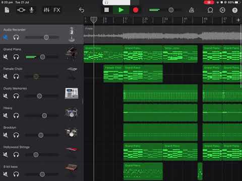The height and width of the screenshot is (181, 242).
Task: Adjust Grand Piano volume slider
Action: pyautogui.click(x=42, y=57)
